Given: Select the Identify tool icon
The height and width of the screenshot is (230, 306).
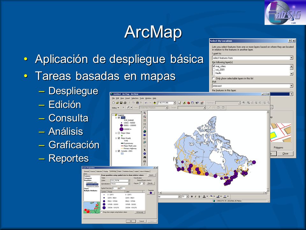Looking at the screenshot, I should (x=145, y=154).
